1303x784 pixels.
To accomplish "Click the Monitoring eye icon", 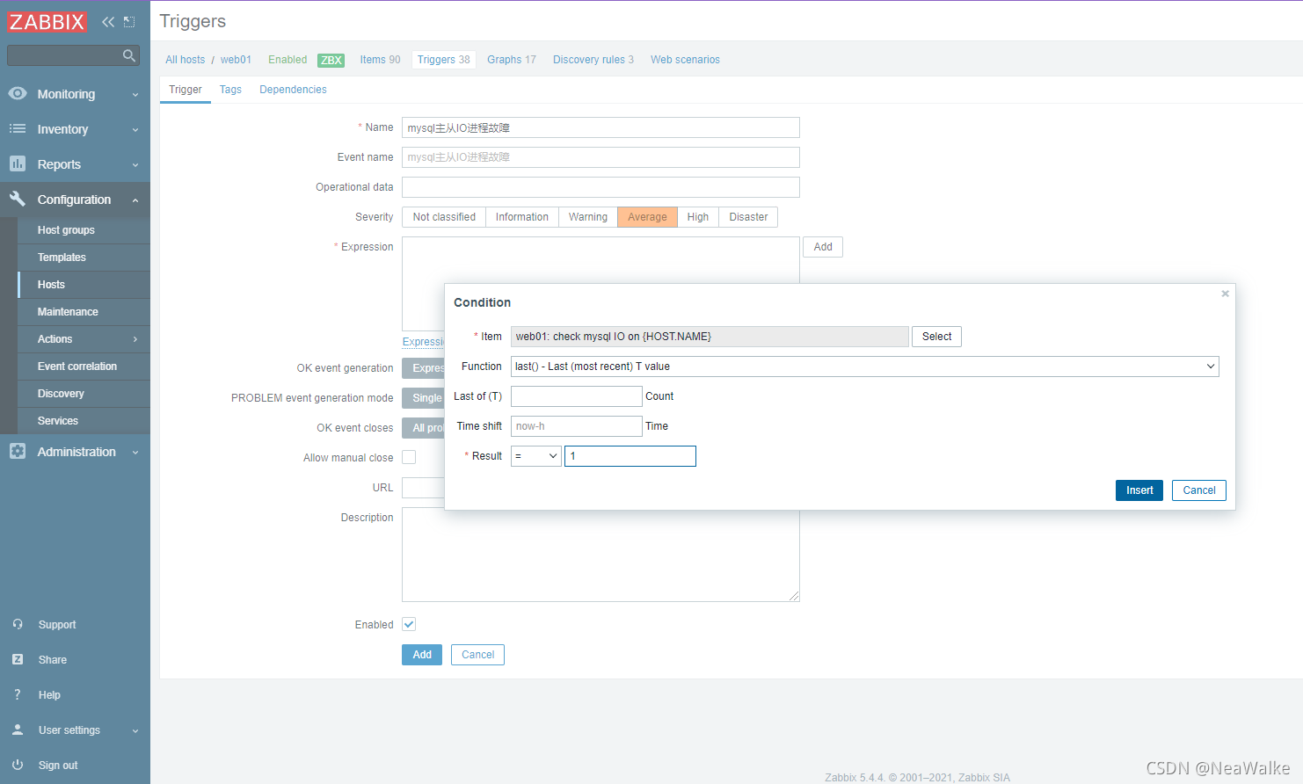I will tap(18, 93).
